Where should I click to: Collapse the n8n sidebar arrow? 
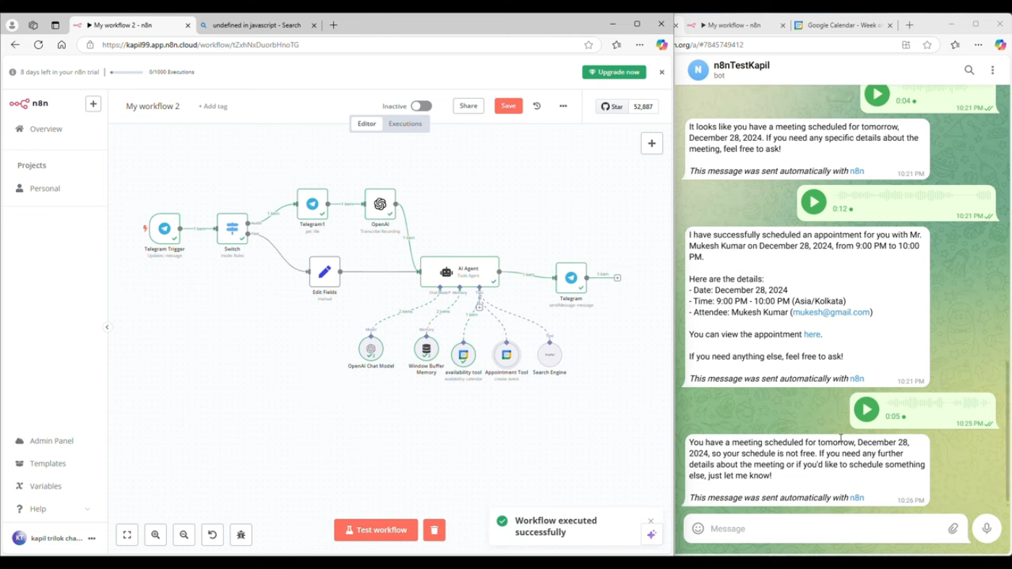point(107,327)
